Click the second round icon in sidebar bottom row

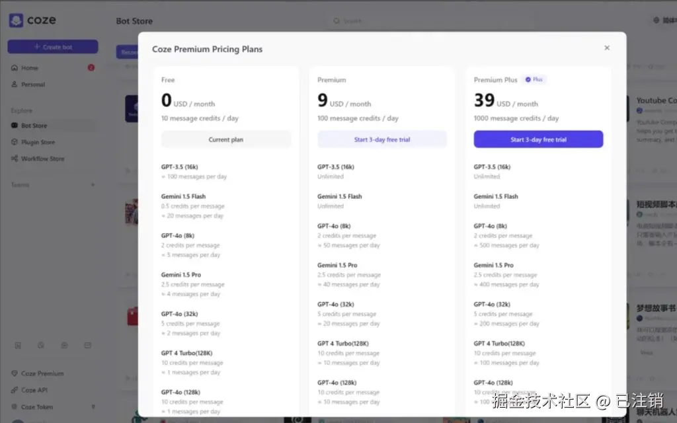(41, 345)
